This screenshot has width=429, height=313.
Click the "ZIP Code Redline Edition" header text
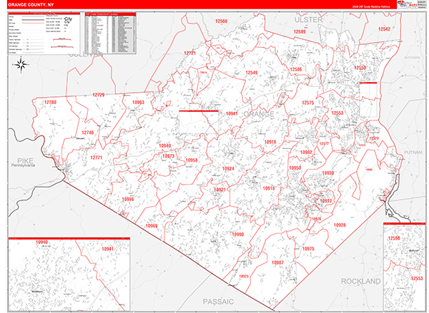coord(371,6)
